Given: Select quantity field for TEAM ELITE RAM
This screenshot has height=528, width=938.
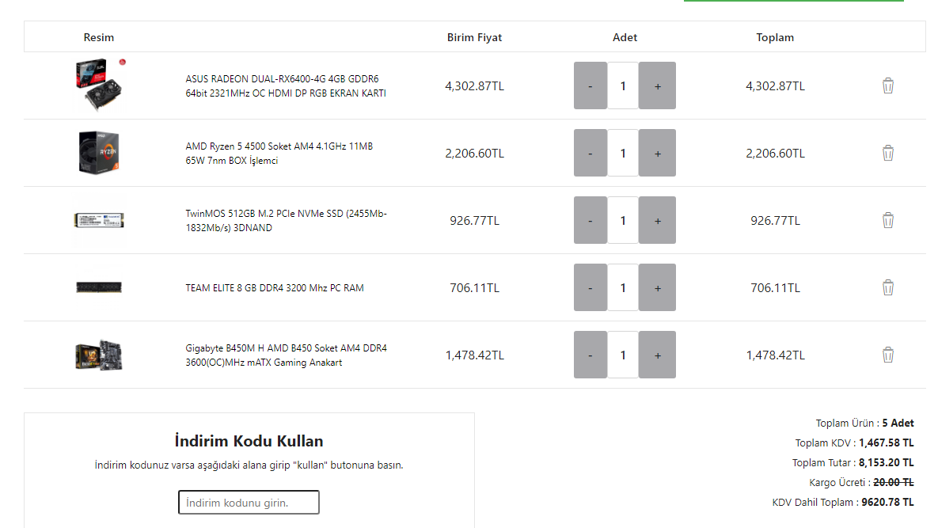Looking at the screenshot, I should pos(623,287).
